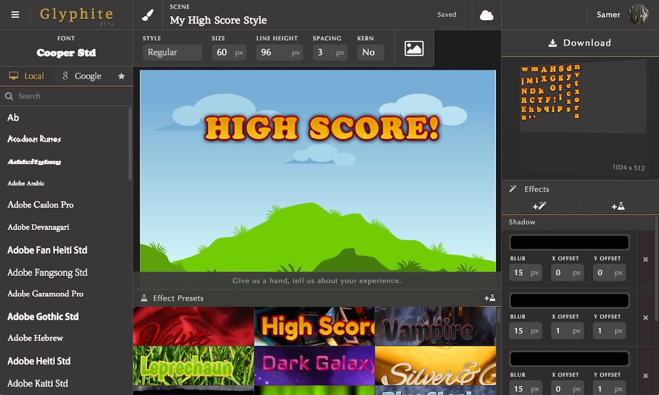Click the paintbrush scene icon

tap(147, 15)
